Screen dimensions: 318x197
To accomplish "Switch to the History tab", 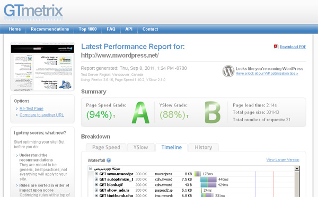I will (204, 147).
